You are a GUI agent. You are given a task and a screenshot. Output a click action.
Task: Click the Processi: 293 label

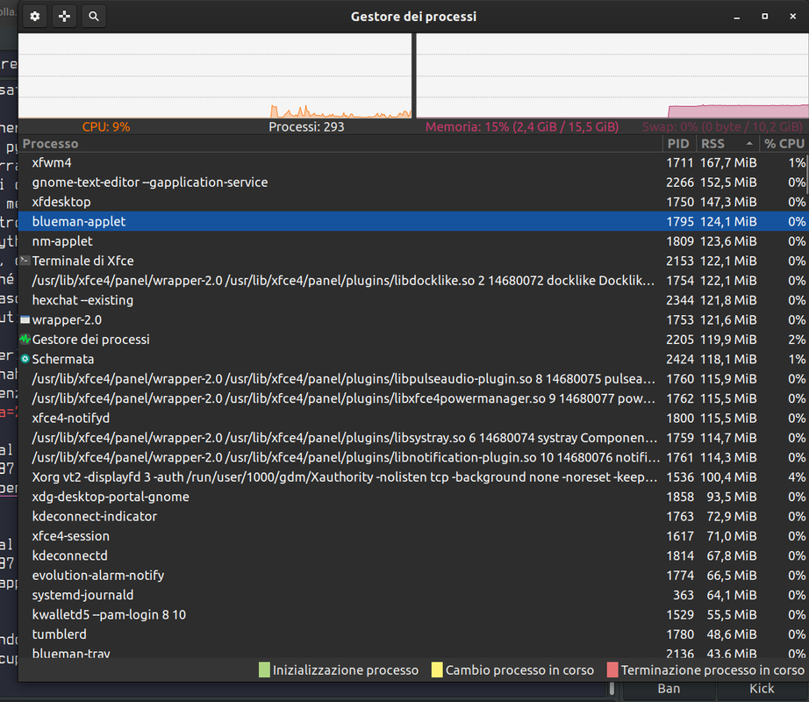(x=306, y=127)
